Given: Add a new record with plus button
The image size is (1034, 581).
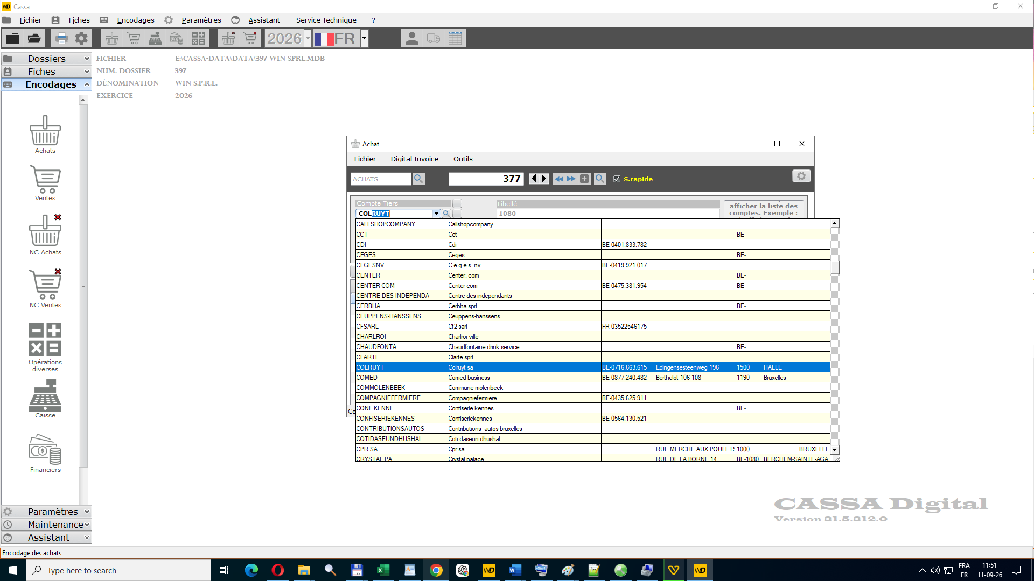Looking at the screenshot, I should click(x=584, y=179).
